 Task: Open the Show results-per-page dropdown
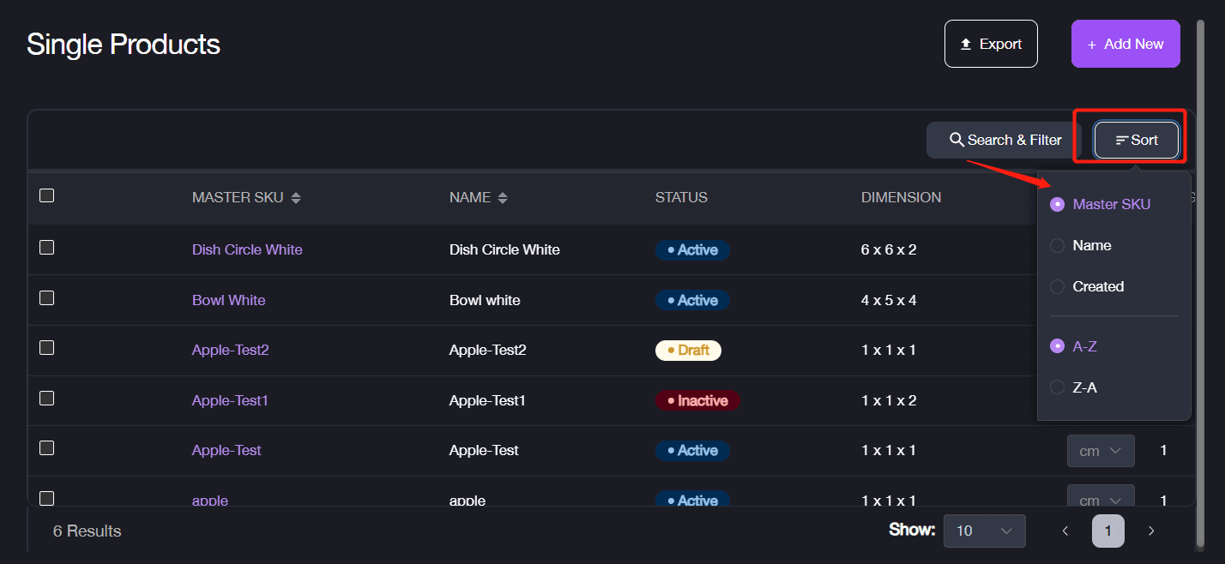point(985,531)
